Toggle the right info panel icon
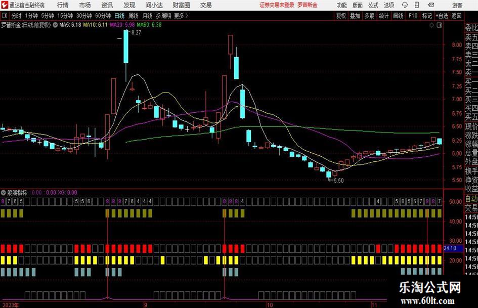This screenshot has width=478, height=308. (x=439, y=25)
